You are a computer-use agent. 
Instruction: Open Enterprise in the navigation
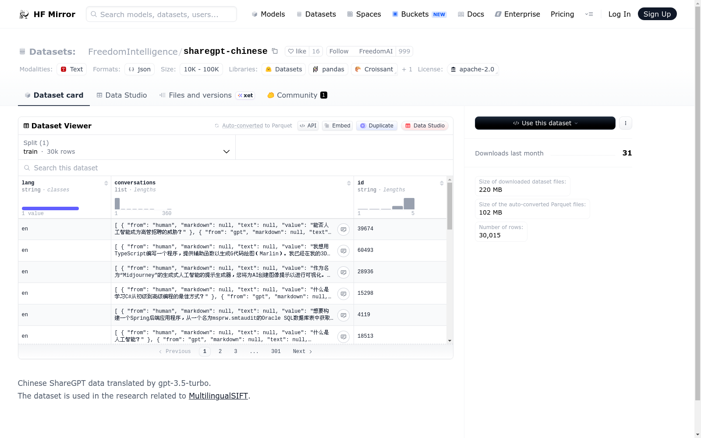(517, 14)
